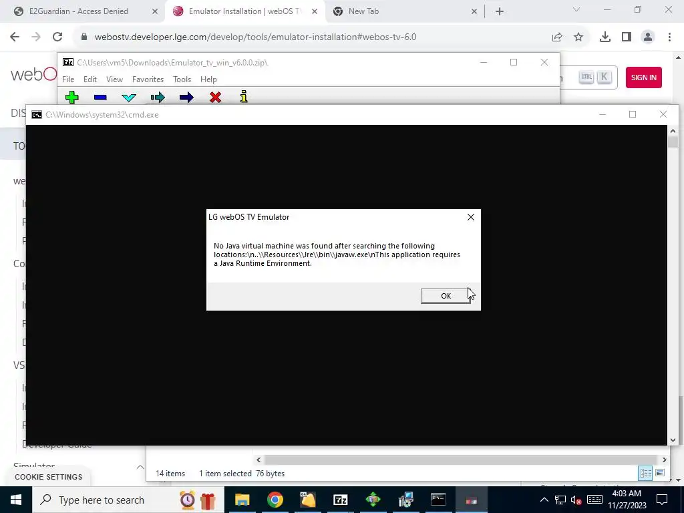
Task: Click OK in the LG webOS TV Emulator dialog
Action: [446, 296]
